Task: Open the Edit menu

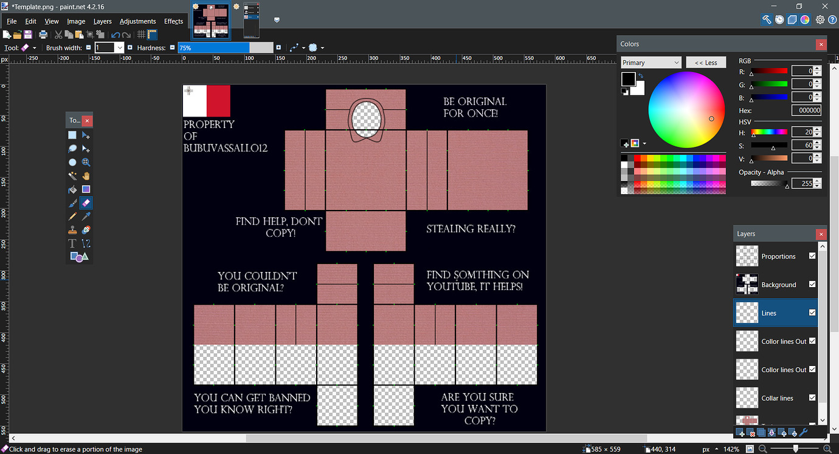Action: 30,21
